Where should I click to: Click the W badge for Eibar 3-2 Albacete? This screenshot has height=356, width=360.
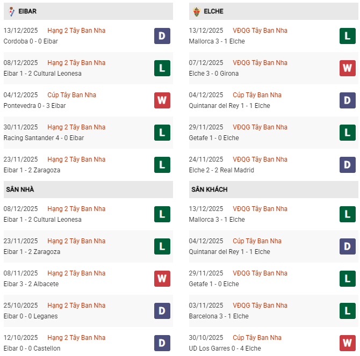[x=162, y=279]
